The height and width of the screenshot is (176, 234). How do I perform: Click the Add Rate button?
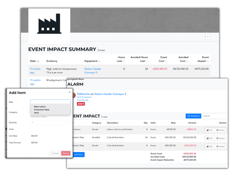(79, 154)
